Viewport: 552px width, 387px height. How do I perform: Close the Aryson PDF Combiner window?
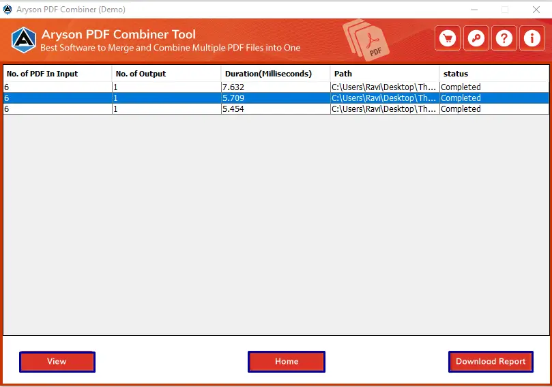[x=536, y=10]
